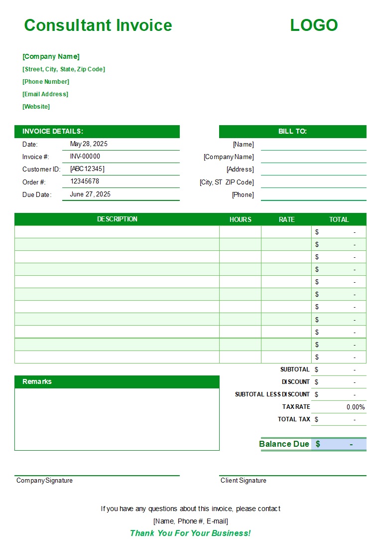Select the Customer ID: label
This screenshot has height=539, width=367.
click(41, 169)
